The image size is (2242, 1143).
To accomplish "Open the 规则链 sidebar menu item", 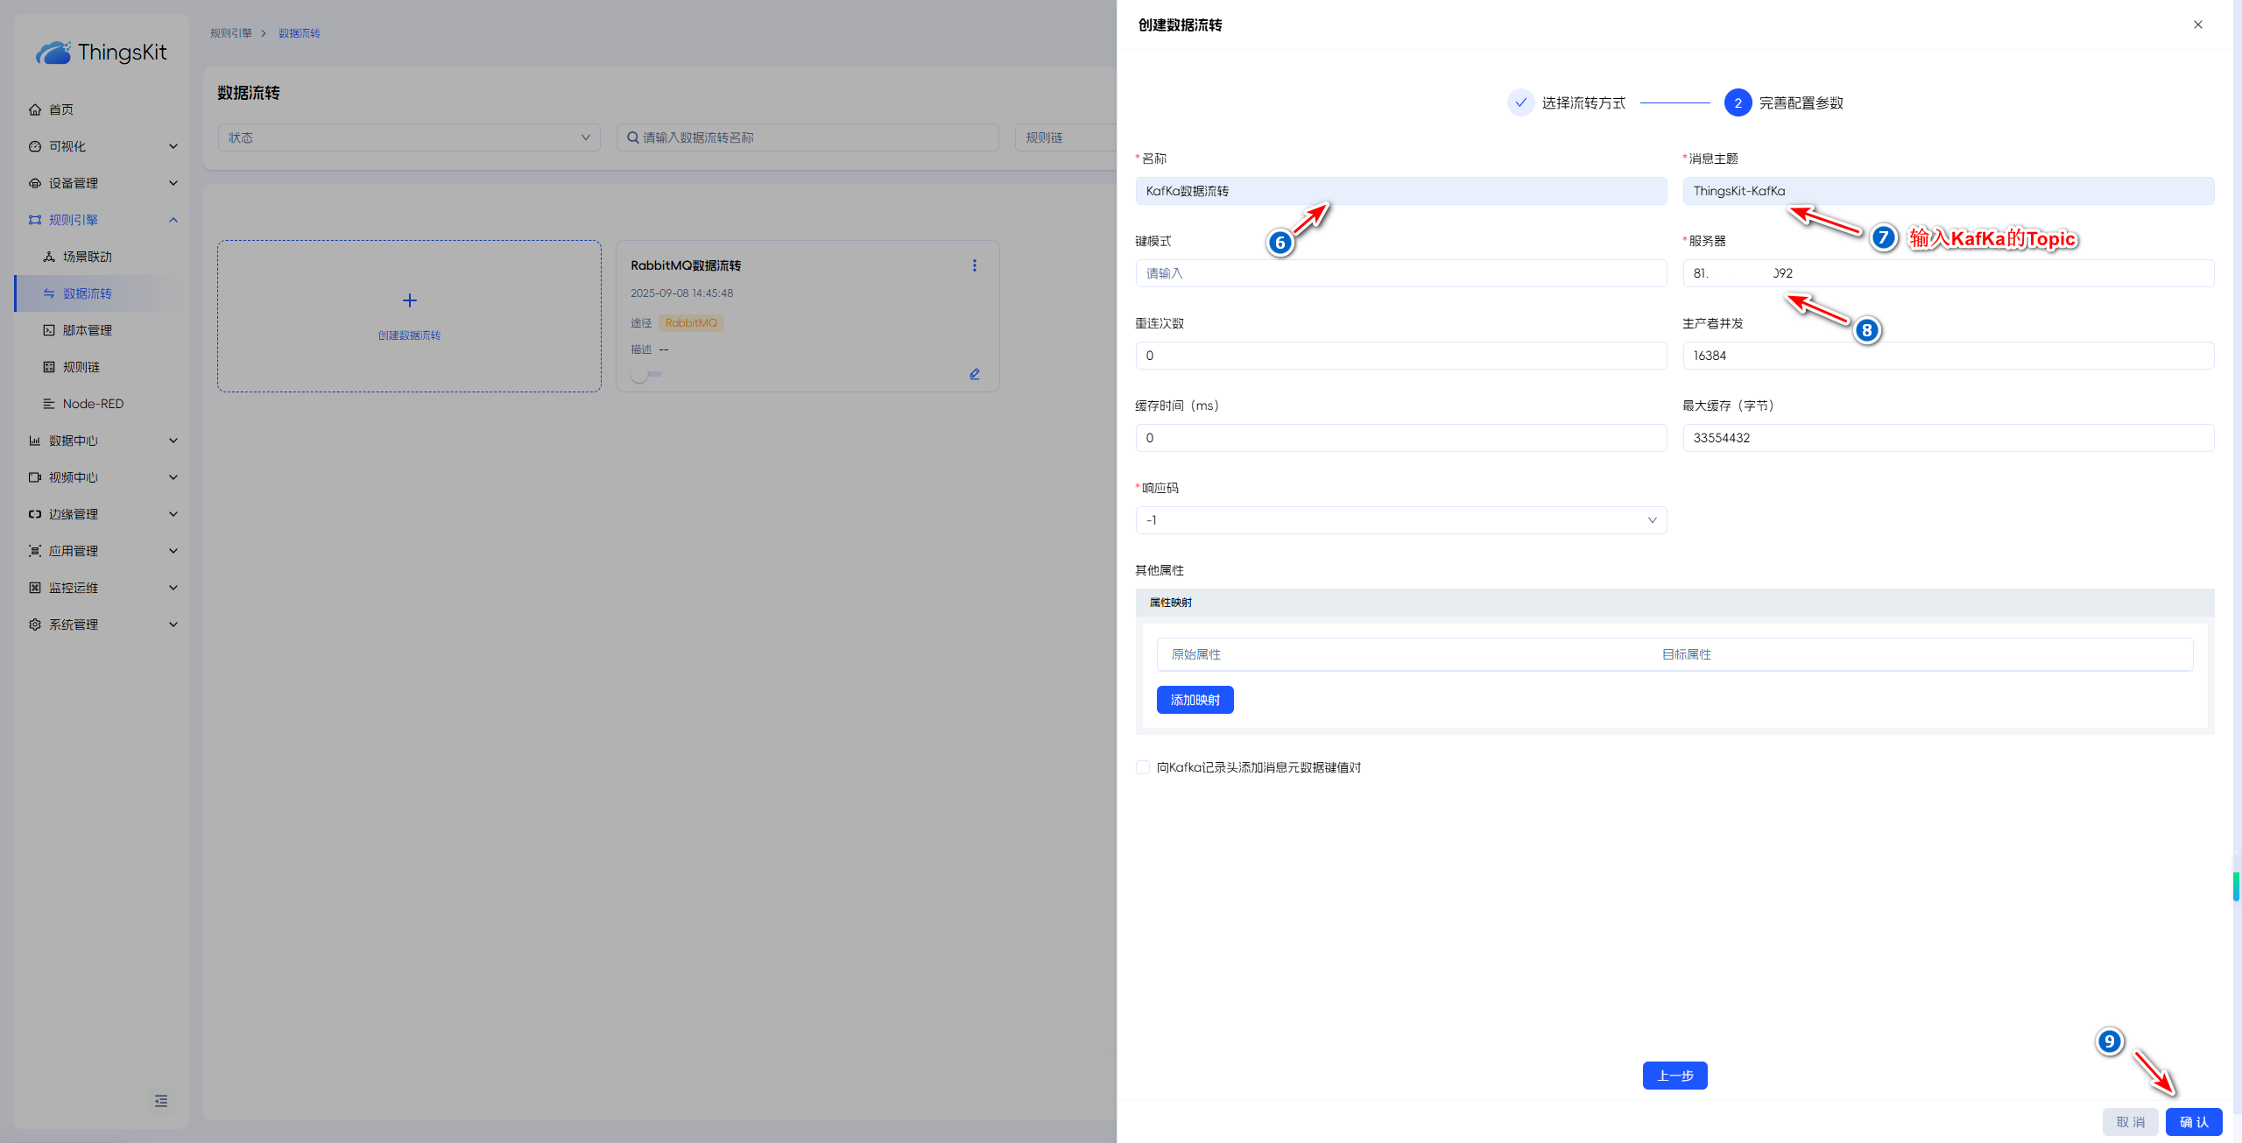I will point(81,367).
